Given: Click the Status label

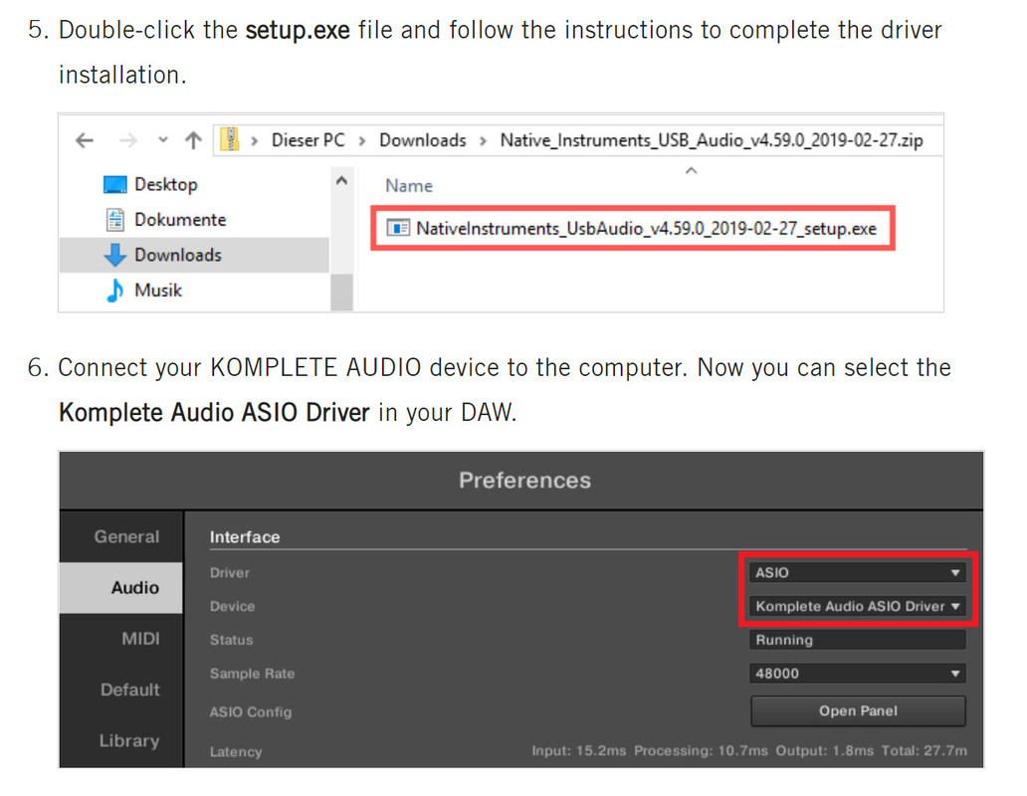Looking at the screenshot, I should click(231, 640).
